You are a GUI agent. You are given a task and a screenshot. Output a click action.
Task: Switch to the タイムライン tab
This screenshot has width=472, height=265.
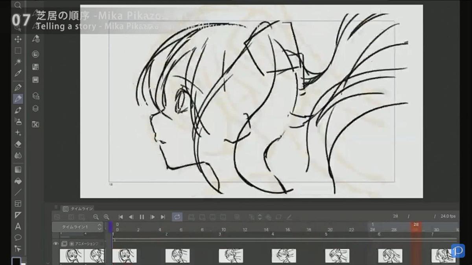tap(77, 209)
